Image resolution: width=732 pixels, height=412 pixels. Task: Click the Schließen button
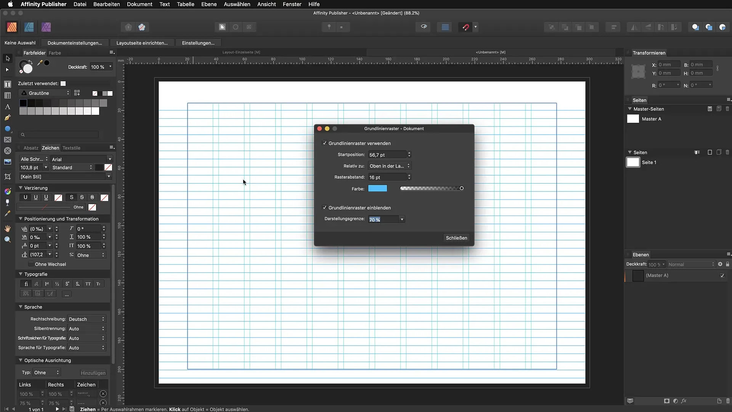(456, 238)
